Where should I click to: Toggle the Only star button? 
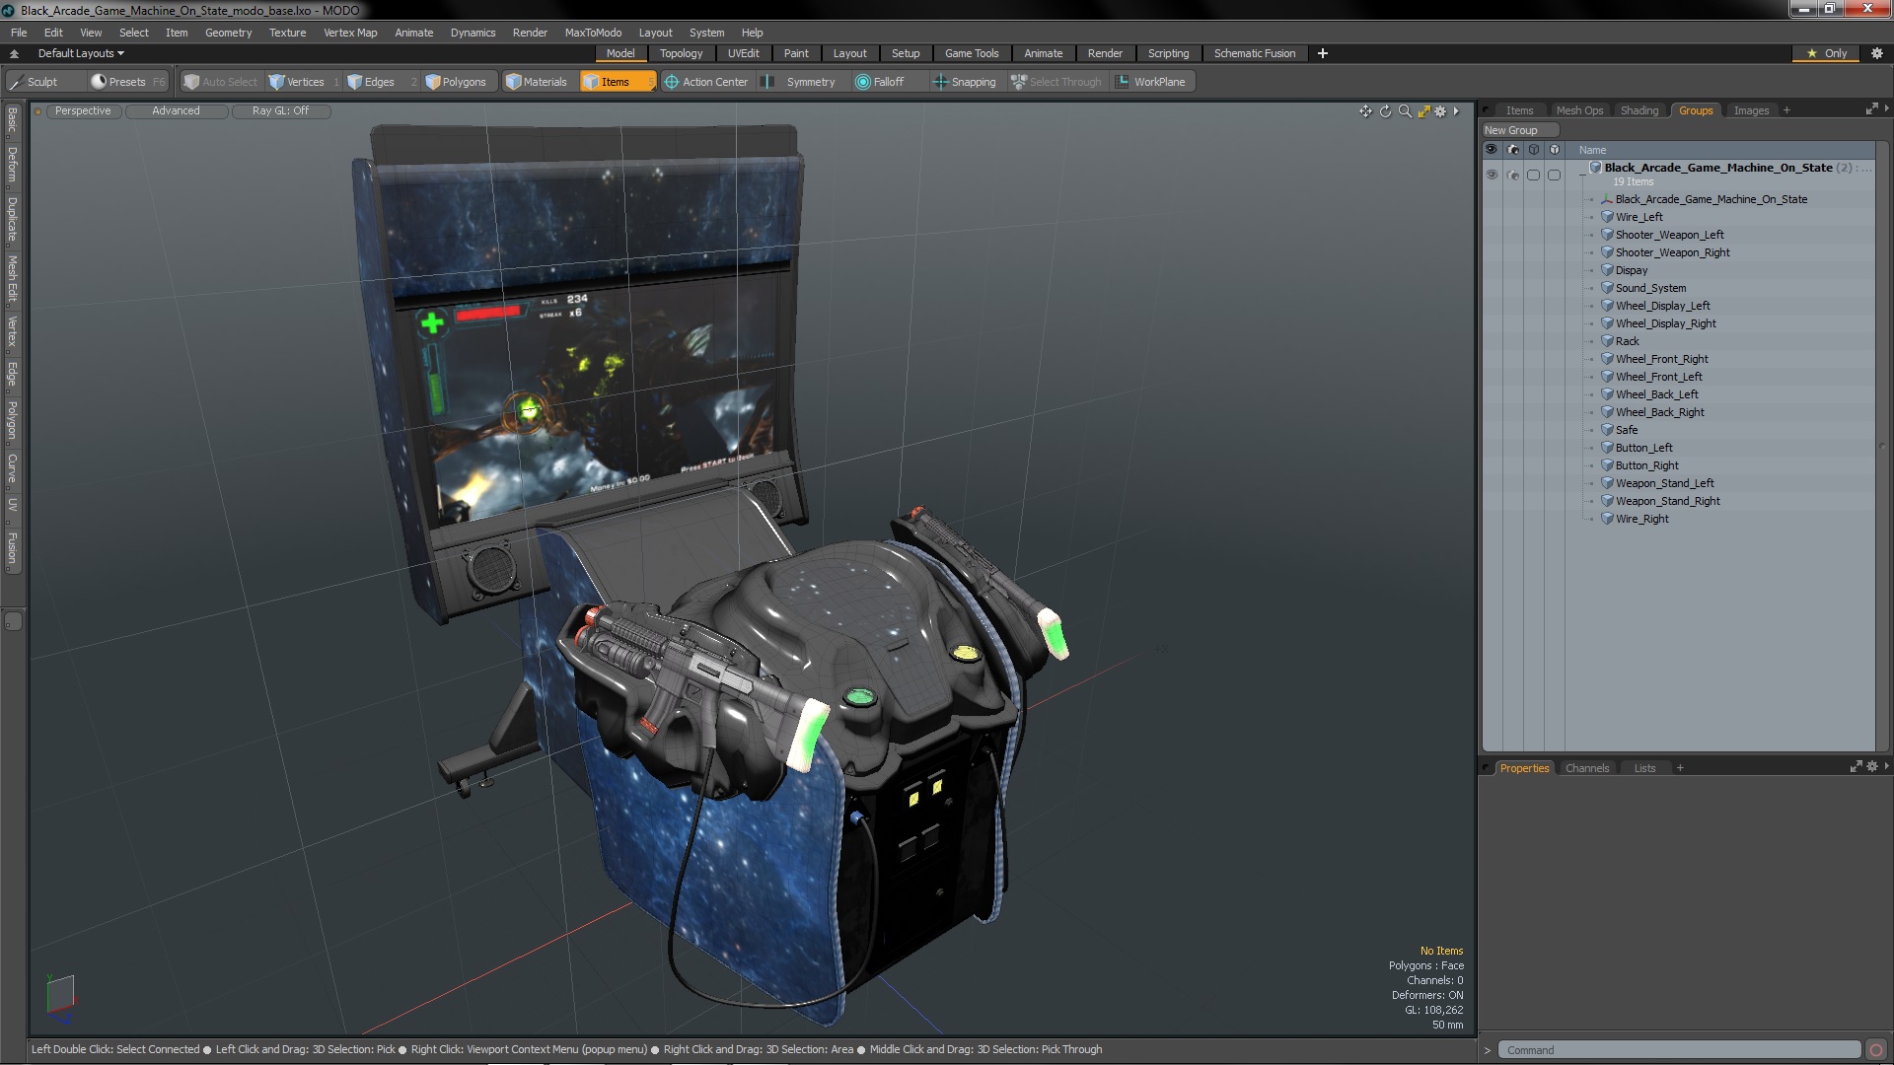(x=1826, y=53)
